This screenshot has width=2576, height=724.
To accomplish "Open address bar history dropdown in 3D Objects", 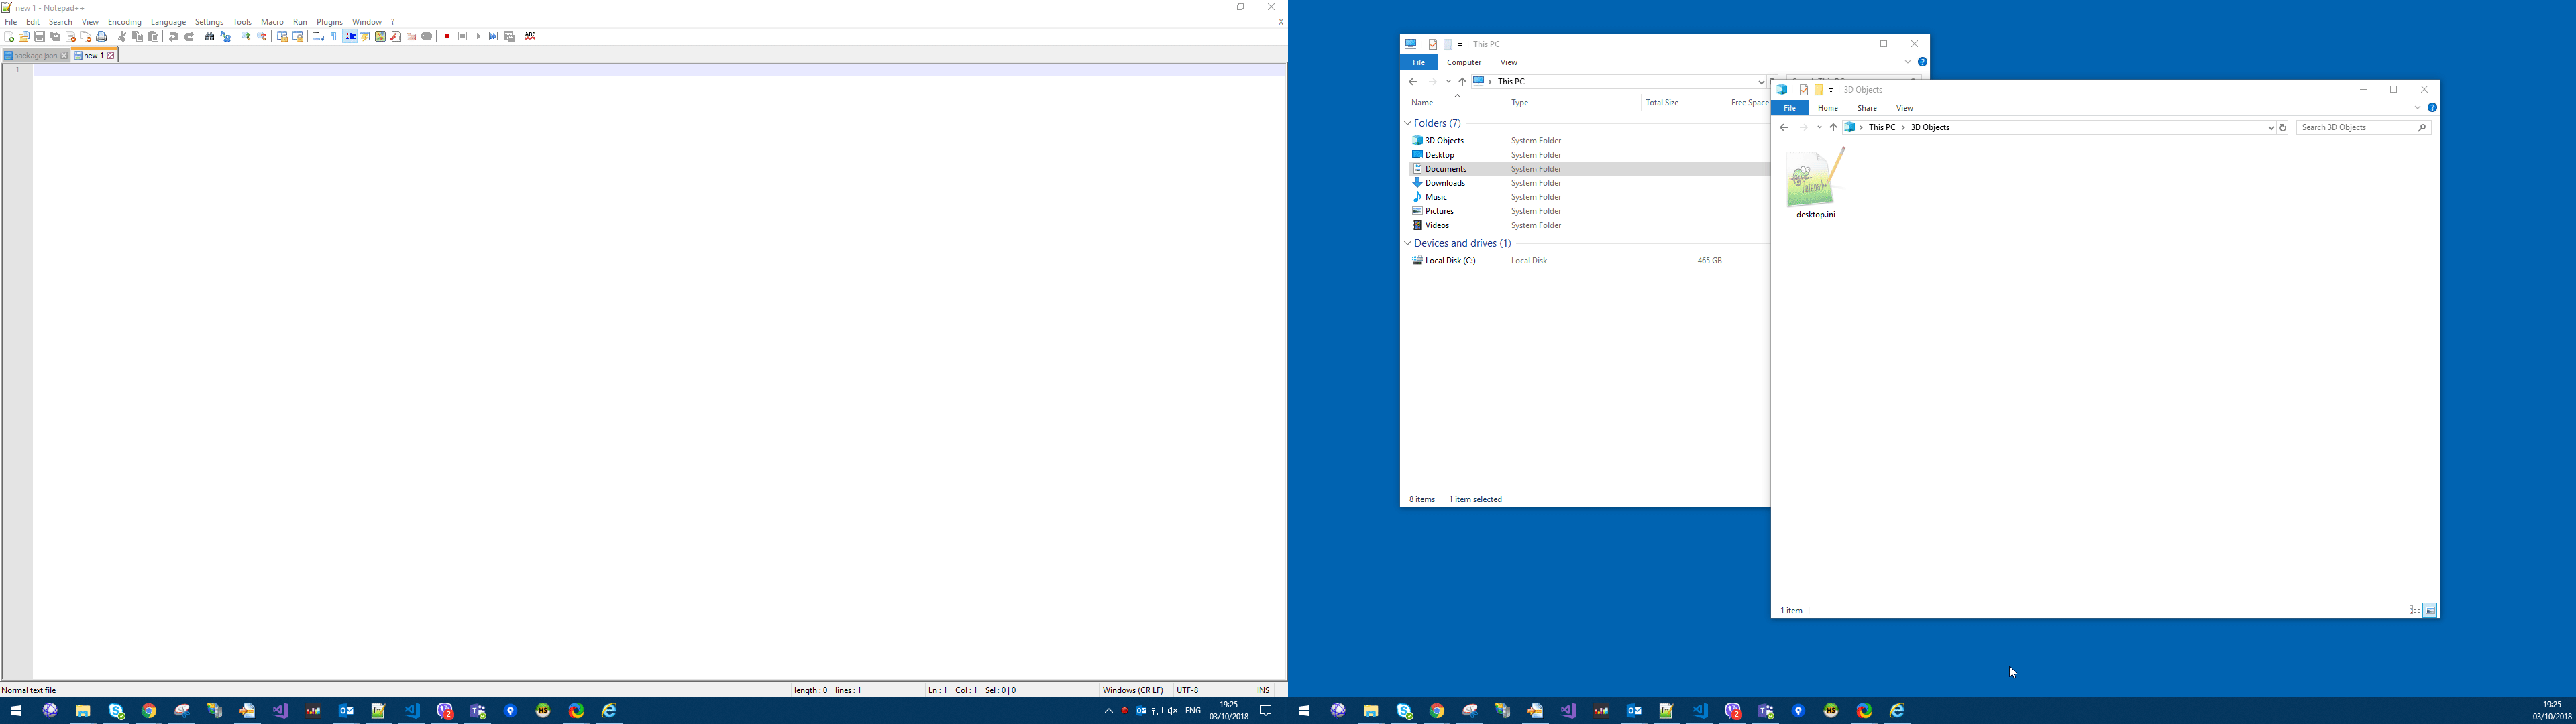I will click(x=2270, y=128).
